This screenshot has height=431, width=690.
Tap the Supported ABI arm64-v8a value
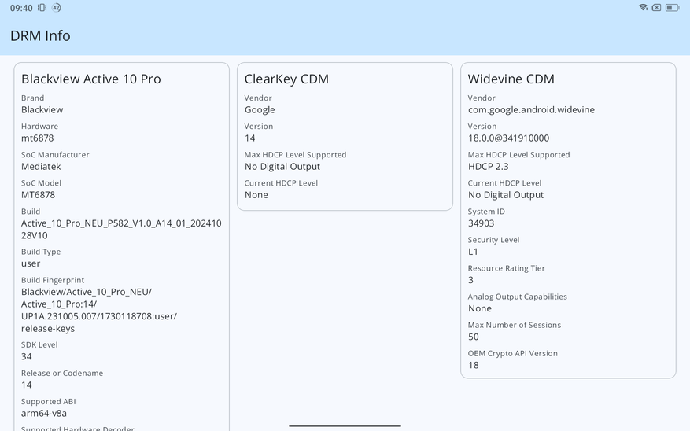tap(44, 414)
